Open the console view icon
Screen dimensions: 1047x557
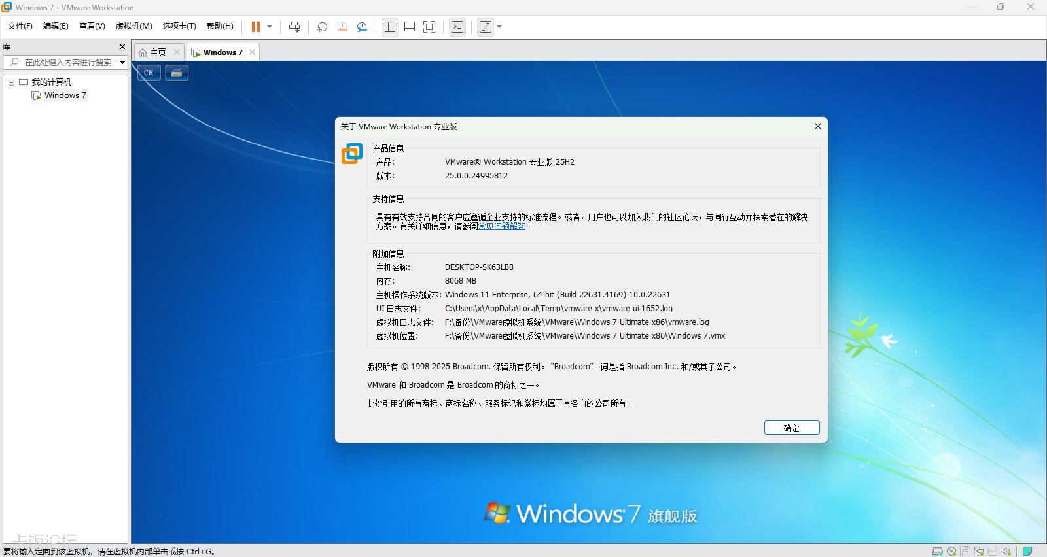457,27
